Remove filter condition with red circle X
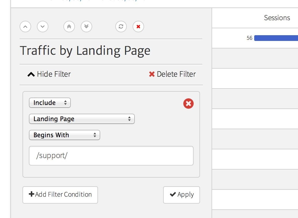298x218 pixels. pos(188,104)
